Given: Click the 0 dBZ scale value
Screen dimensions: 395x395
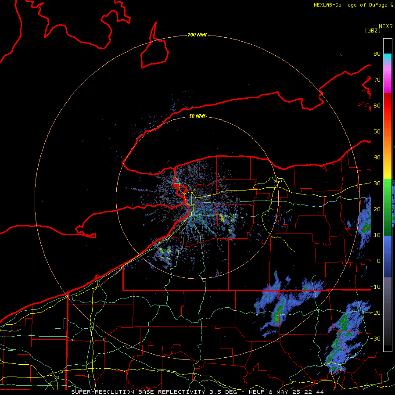Looking at the screenshot, I should coord(379,261).
